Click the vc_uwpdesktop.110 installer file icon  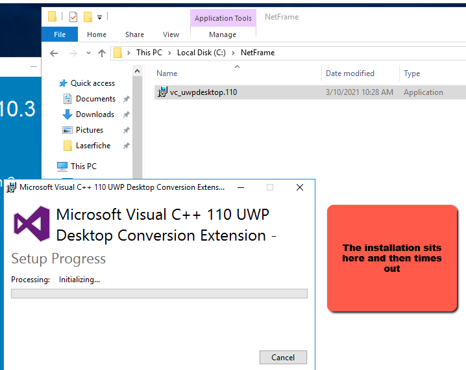click(162, 92)
